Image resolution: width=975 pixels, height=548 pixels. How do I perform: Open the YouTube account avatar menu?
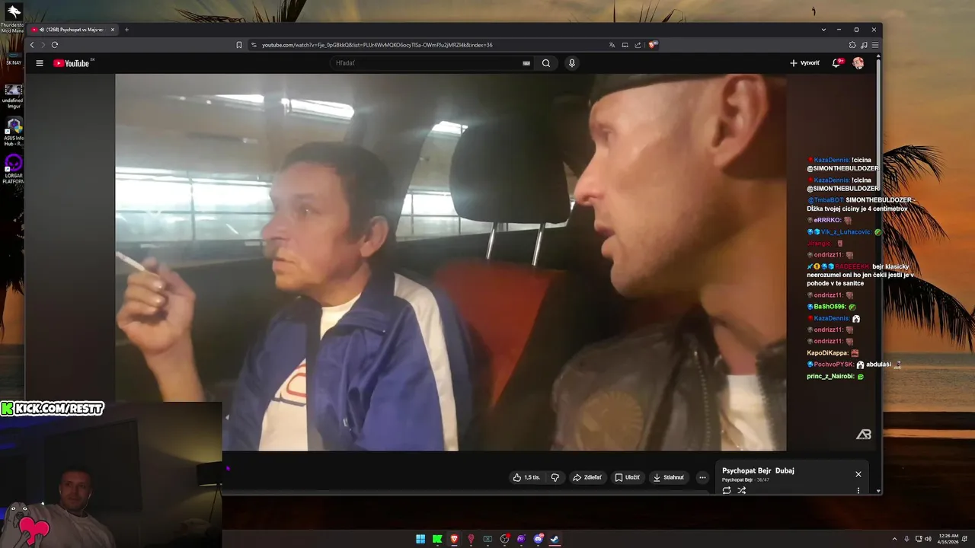[x=858, y=63]
